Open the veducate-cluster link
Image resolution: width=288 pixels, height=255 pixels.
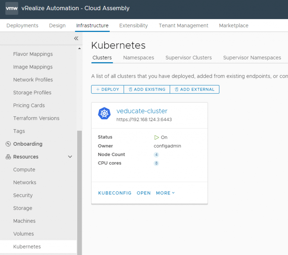tap(142, 111)
